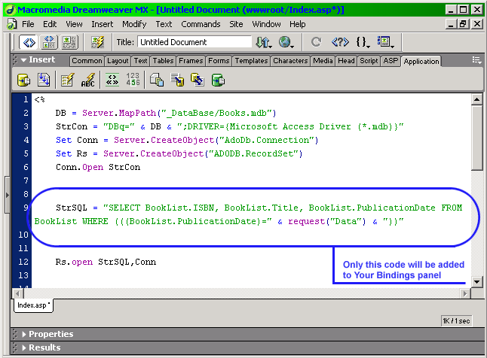Image resolution: width=487 pixels, height=358 pixels.
Task: Insert a Dynamic Table
Action: click(x=67, y=80)
